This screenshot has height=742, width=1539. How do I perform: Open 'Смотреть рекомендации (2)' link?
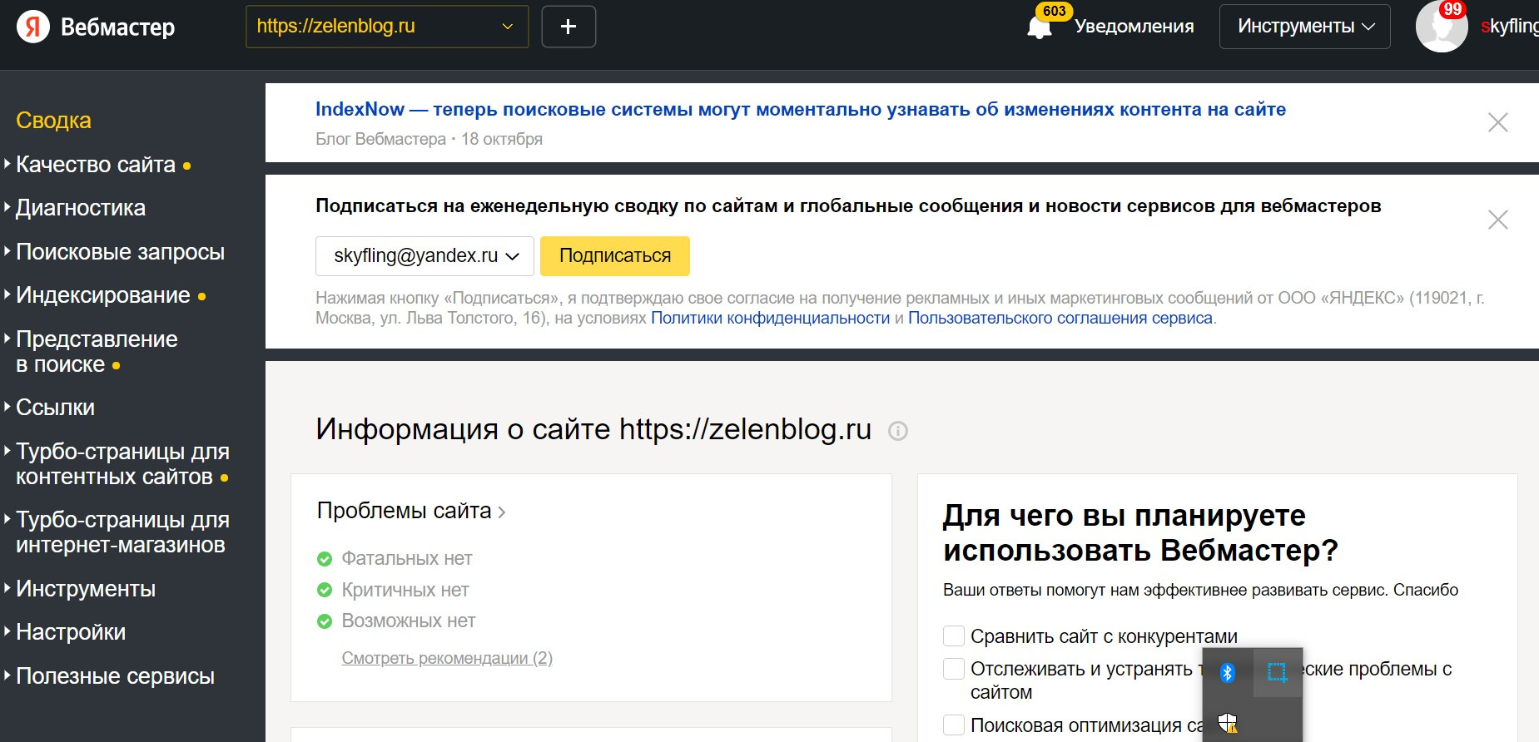click(447, 658)
